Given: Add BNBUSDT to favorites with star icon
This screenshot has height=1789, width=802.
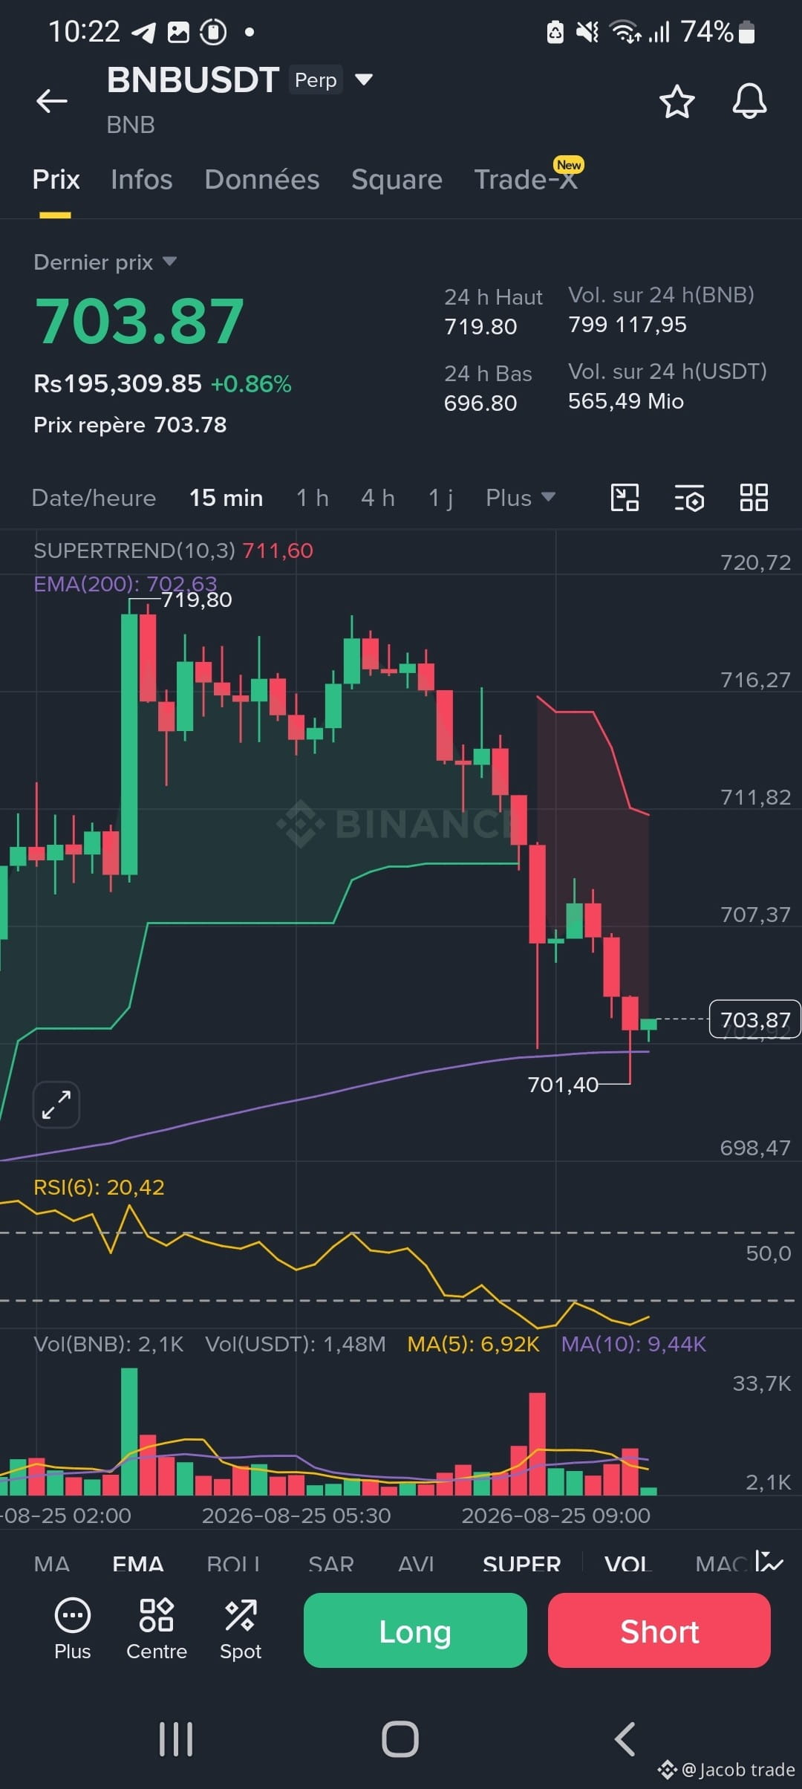Looking at the screenshot, I should coord(677,101).
